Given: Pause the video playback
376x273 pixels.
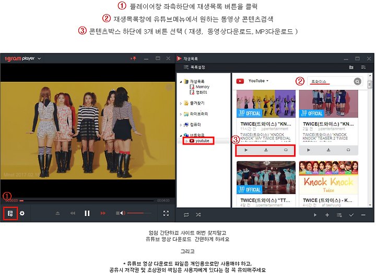Looking at the screenshot, I should pos(87,213).
